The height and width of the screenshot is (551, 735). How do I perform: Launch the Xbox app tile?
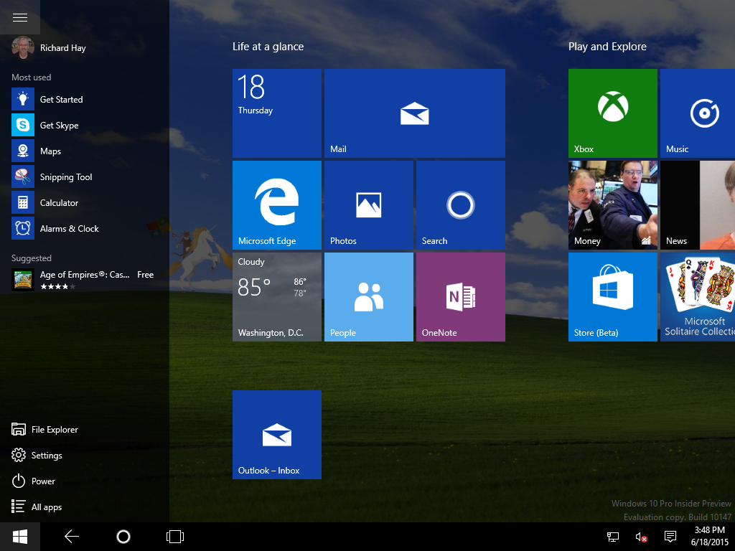[612, 113]
